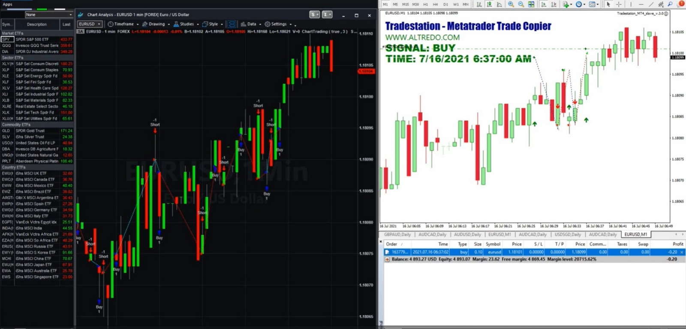The image size is (686, 329).
Task: Open the None list dropdown in left panel
Action: (x=49, y=15)
